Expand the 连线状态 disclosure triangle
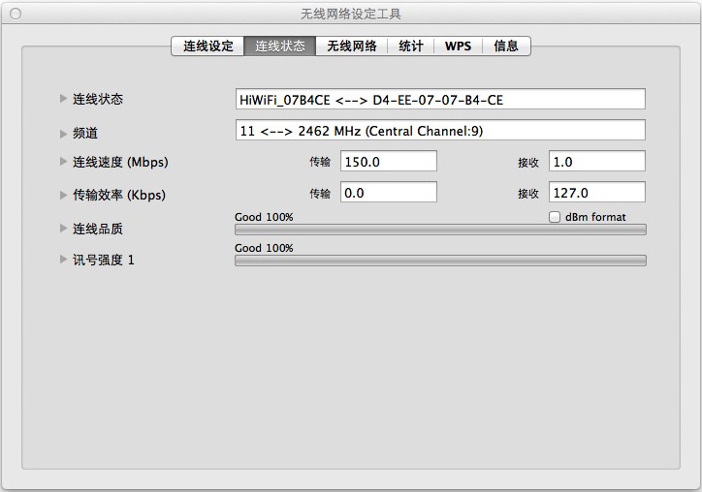This screenshot has height=492, width=702. point(63,99)
